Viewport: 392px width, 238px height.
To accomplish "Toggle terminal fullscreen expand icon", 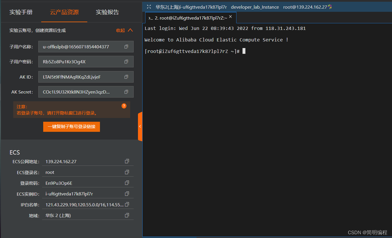I will click(149, 7).
